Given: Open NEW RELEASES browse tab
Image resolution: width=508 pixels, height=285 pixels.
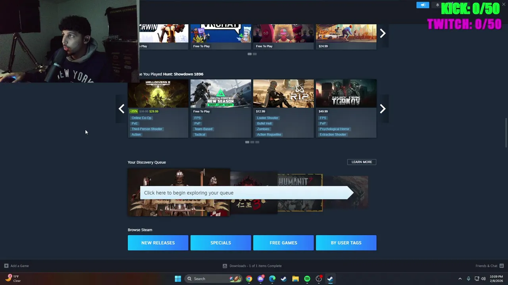Looking at the screenshot, I should tap(158, 243).
